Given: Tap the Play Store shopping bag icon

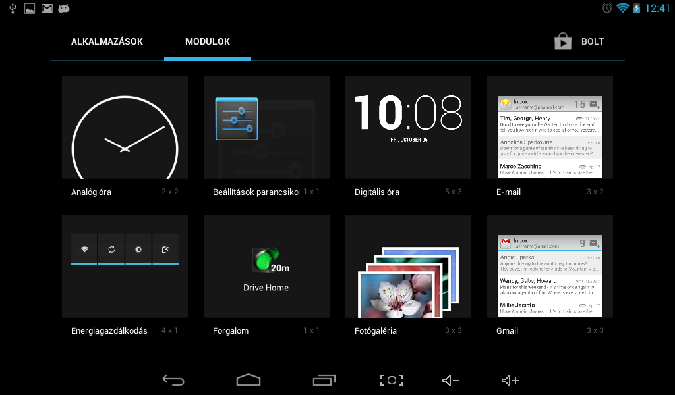Looking at the screenshot, I should point(562,41).
